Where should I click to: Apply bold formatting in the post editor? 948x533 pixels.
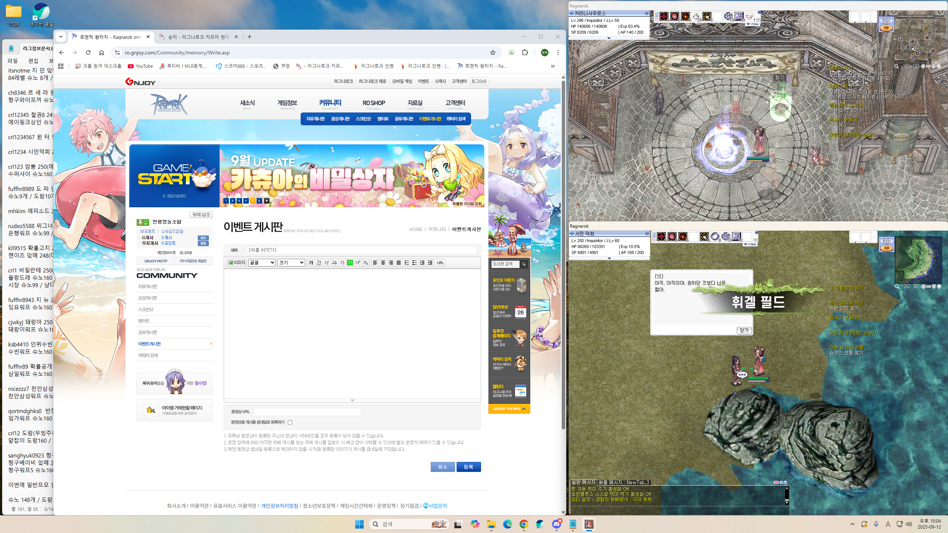(311, 262)
